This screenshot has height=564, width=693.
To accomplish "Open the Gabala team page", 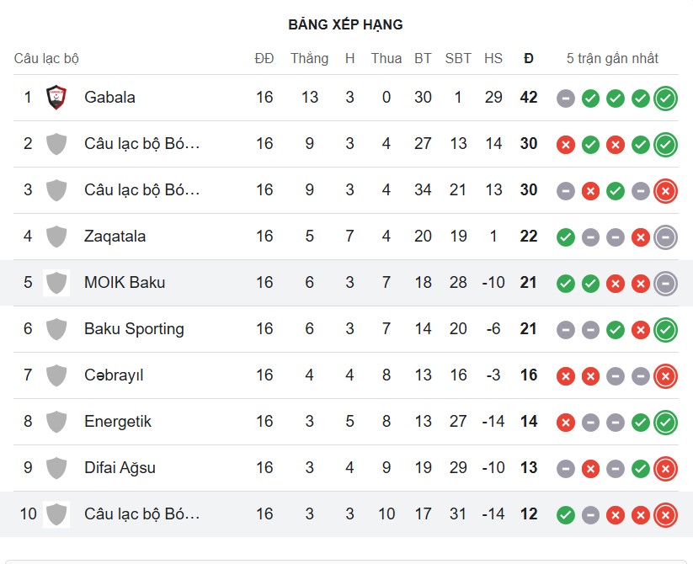I will (x=109, y=97).
